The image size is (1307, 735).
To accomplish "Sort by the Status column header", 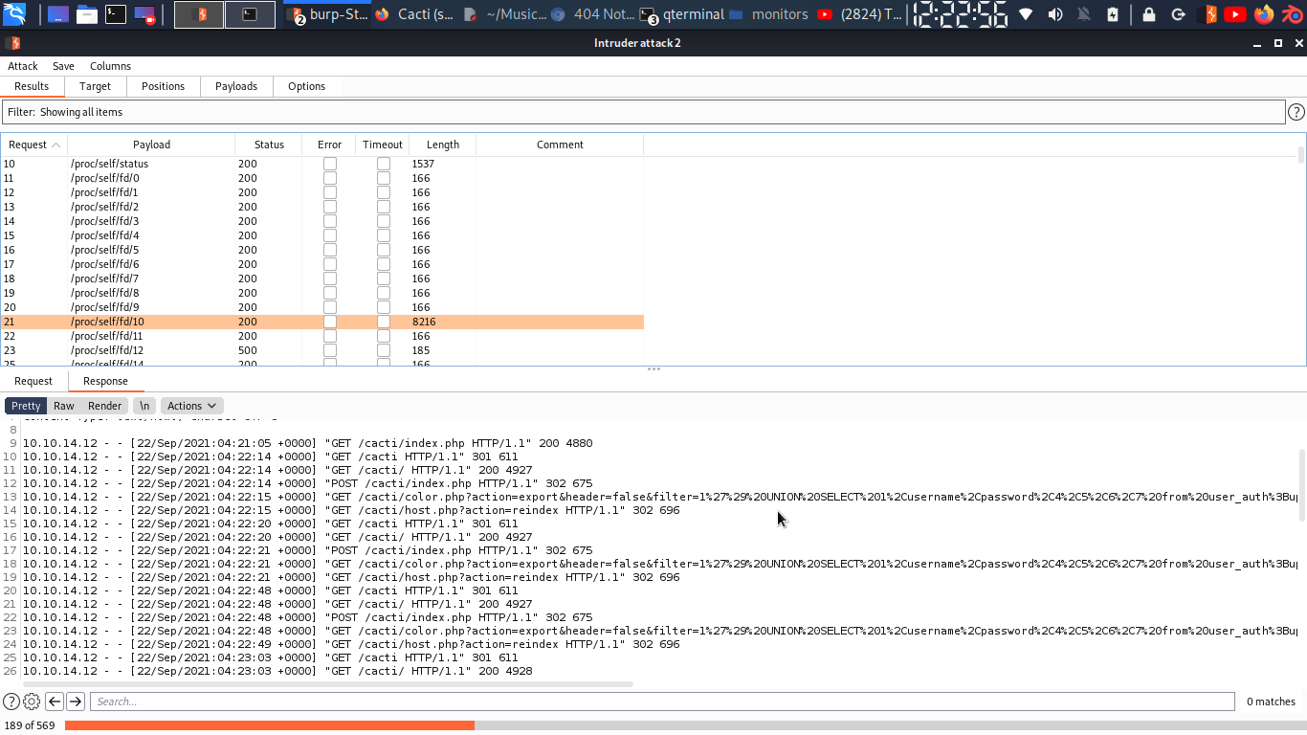I will pyautogui.click(x=269, y=145).
